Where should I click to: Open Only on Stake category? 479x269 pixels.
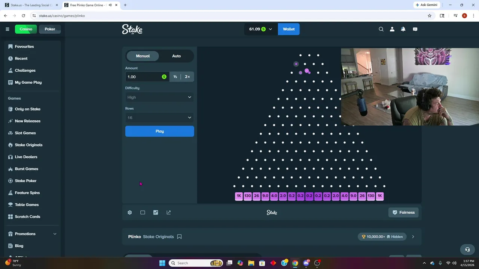(x=33, y=109)
